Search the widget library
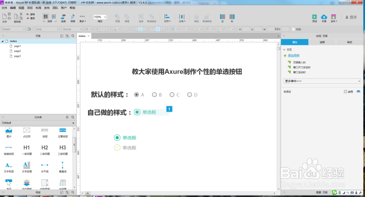The image size is (365, 197). [x=73, y=117]
